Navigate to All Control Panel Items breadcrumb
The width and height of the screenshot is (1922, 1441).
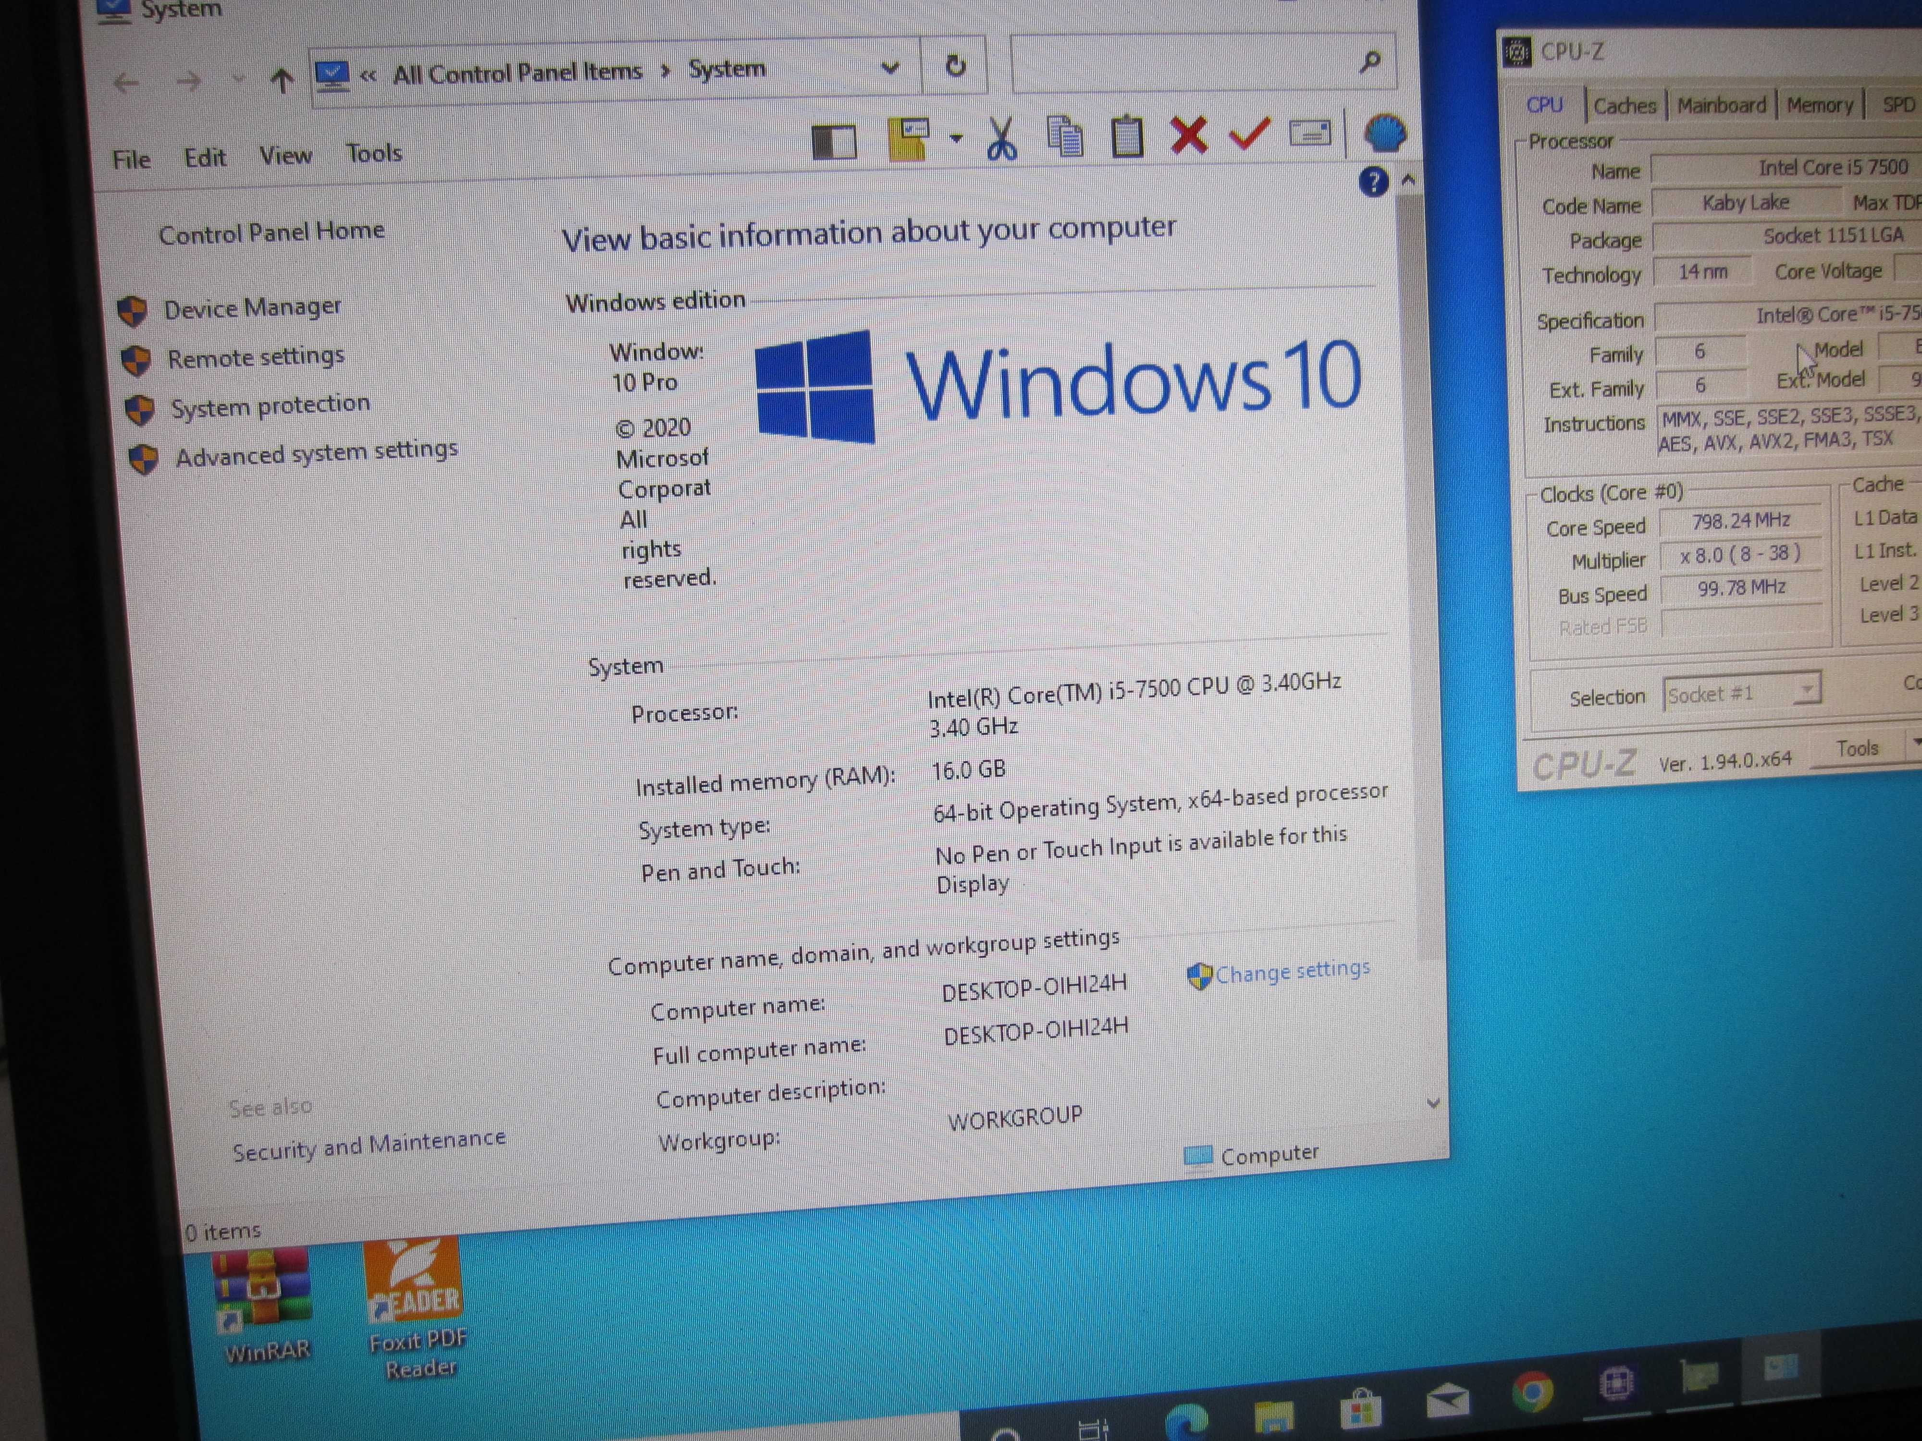517,72
